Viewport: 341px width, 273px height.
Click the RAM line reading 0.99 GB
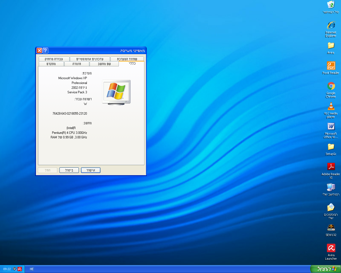69,137
